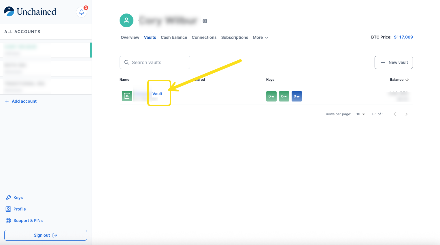Click the account settings gear icon

pyautogui.click(x=205, y=21)
